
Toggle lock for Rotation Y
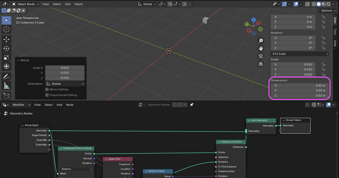click(324, 43)
